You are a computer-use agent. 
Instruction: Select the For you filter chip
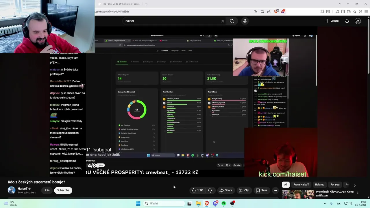tap(335, 185)
